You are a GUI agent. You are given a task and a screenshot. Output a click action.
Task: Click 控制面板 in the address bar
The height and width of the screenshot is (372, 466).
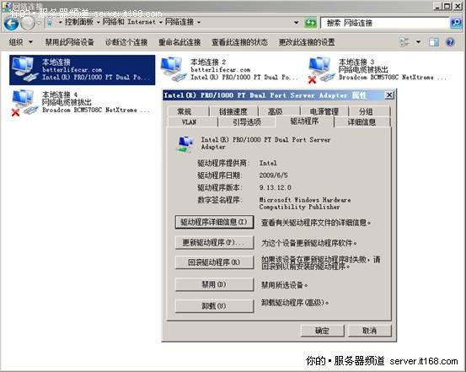pyautogui.click(x=79, y=22)
